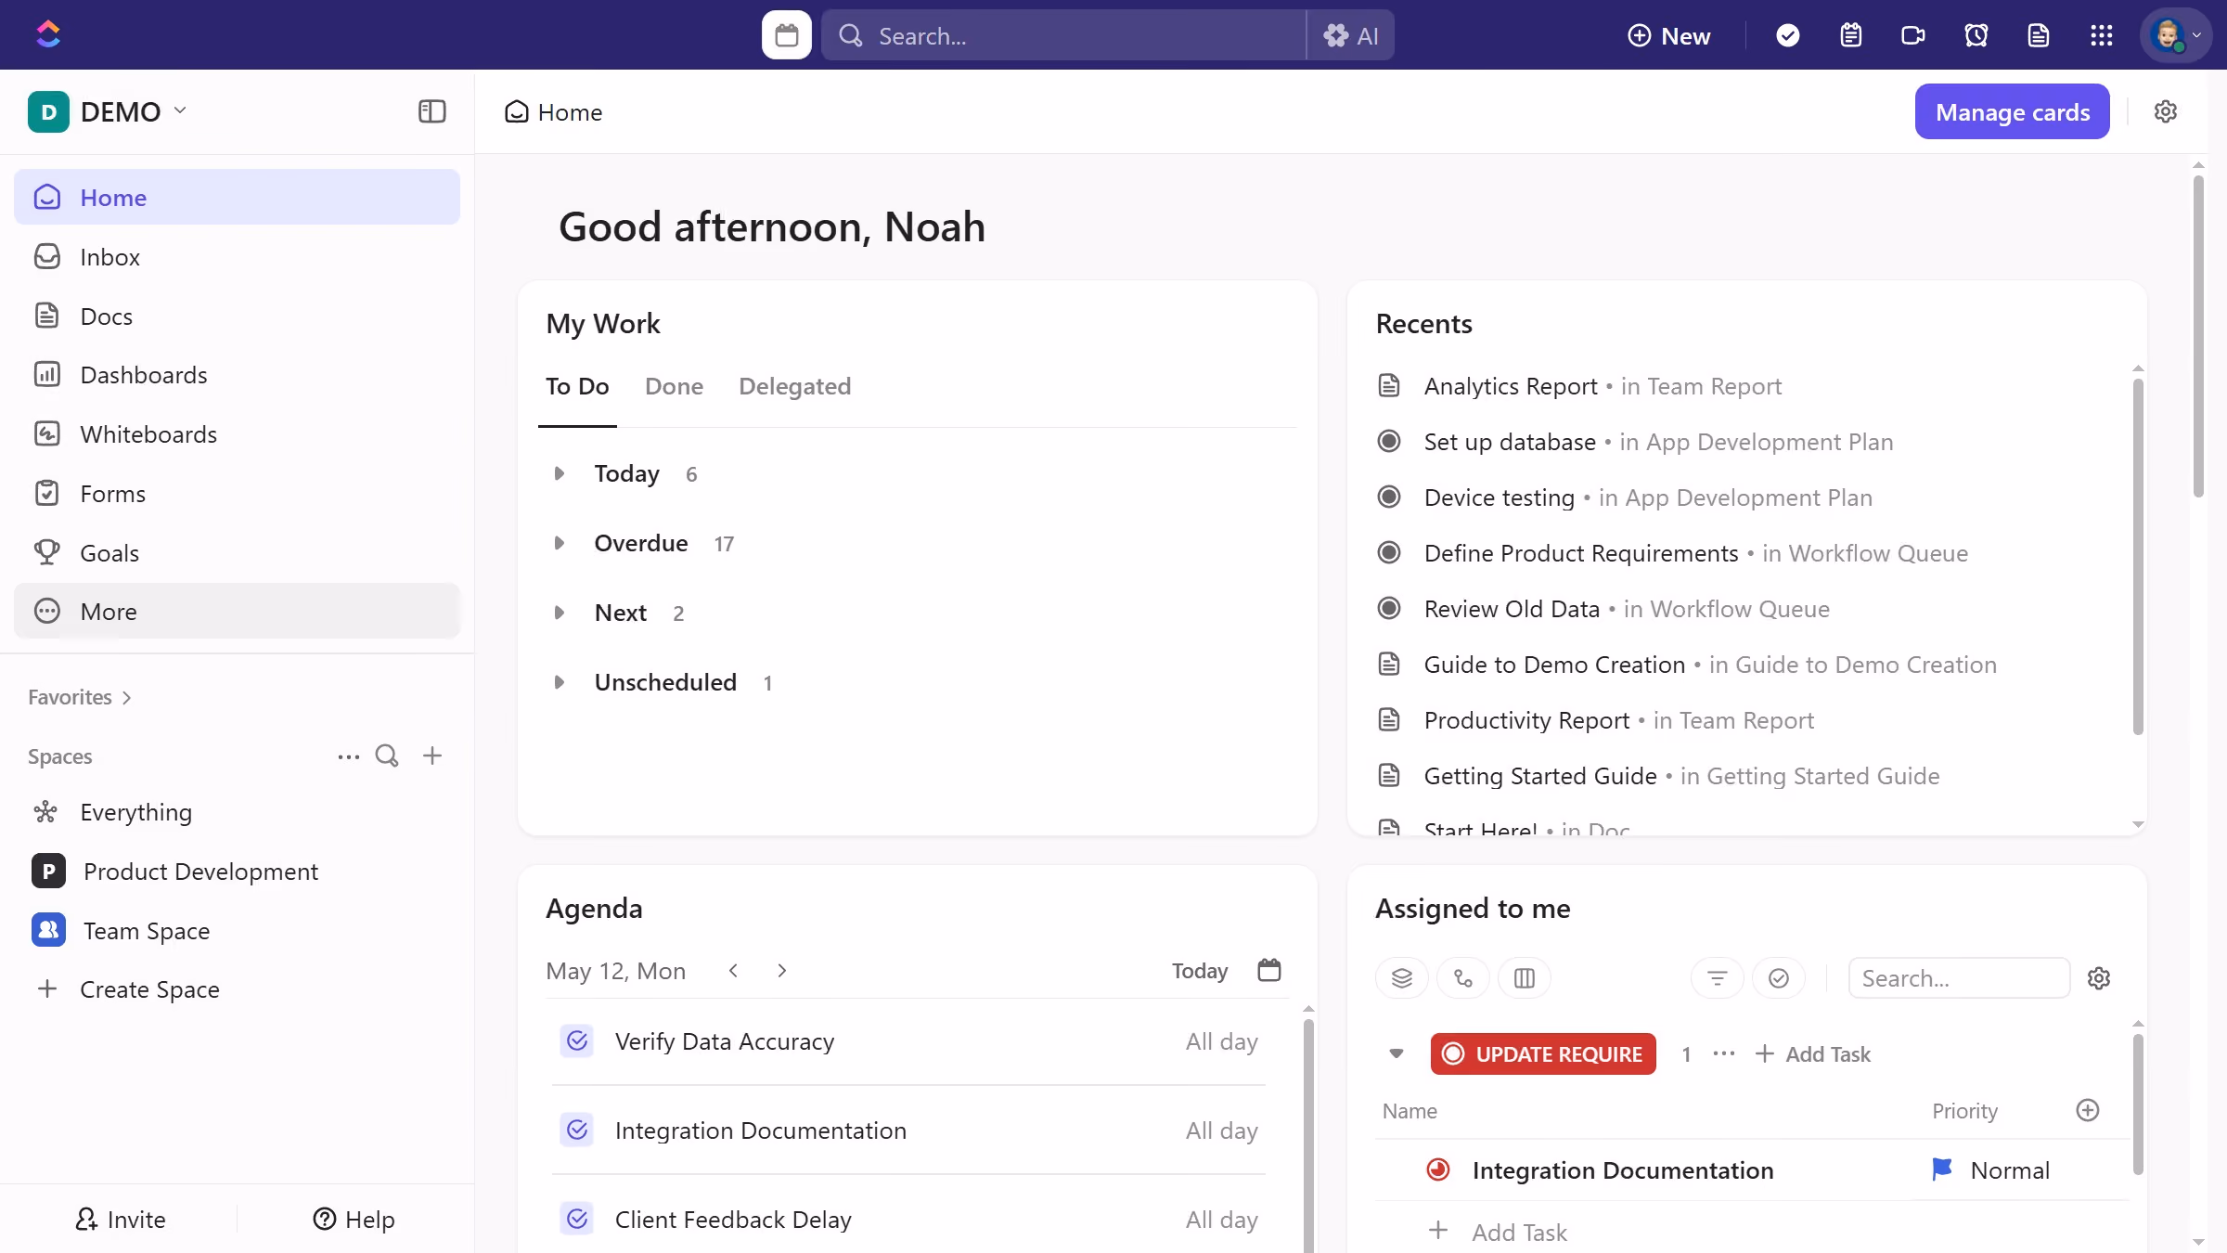
Task: Open the notepad icon in top bar
Action: click(x=1850, y=35)
